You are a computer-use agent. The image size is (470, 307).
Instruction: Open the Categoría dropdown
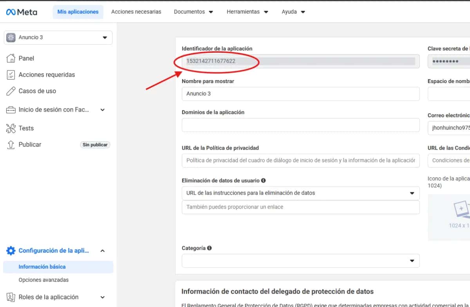(301, 261)
